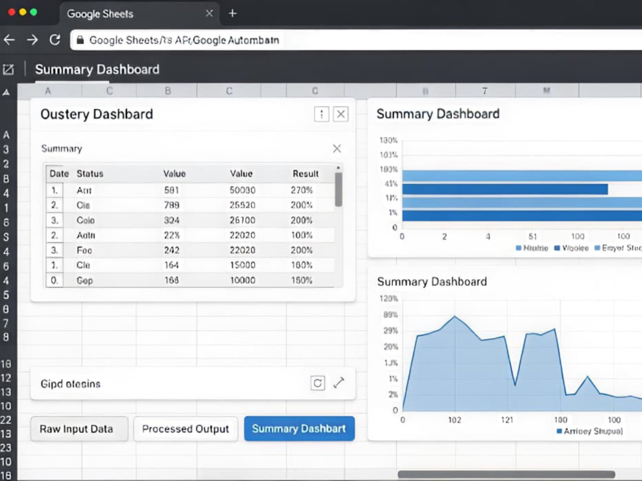
Task: Click the value cell 26100
Action: click(x=243, y=221)
